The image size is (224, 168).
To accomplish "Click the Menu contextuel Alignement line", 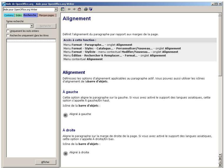I will point(83,59).
